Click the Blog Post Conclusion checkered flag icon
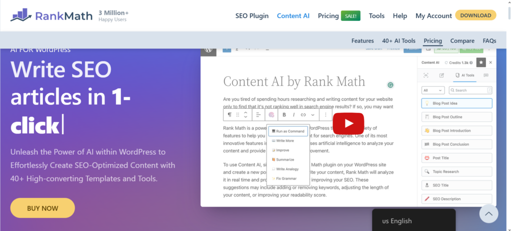Screen dimensions: 512x231 [426, 144]
